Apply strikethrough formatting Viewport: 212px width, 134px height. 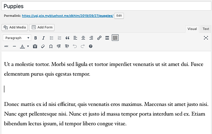coord(6,46)
